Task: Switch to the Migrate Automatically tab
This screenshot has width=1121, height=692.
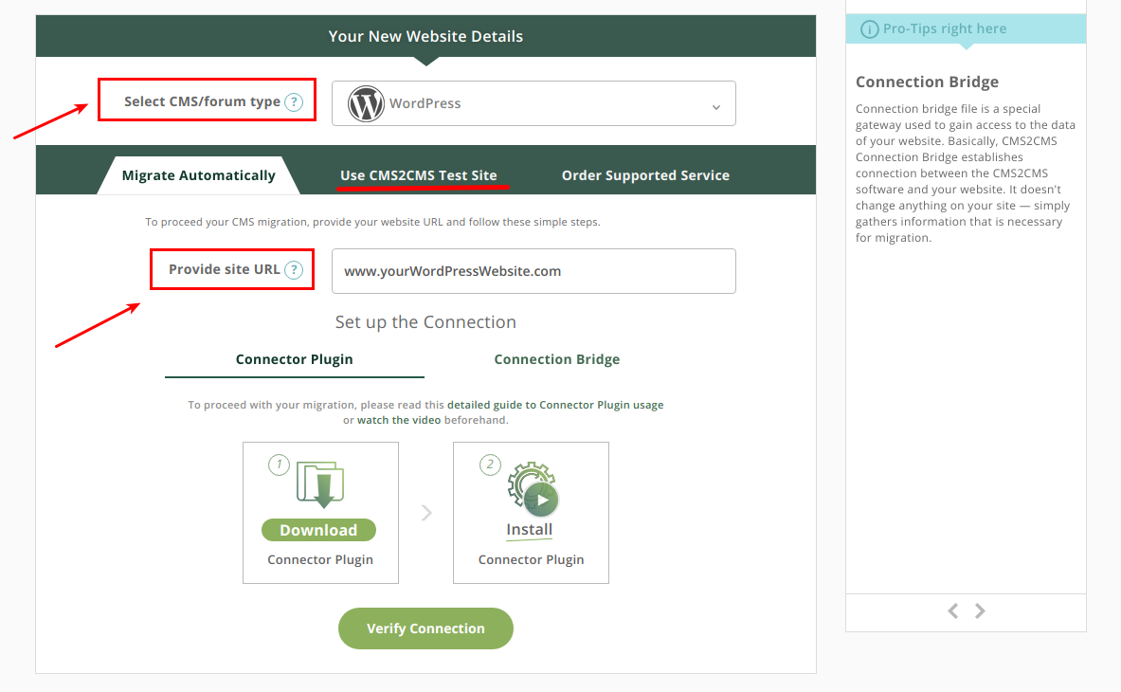Action: [199, 176]
